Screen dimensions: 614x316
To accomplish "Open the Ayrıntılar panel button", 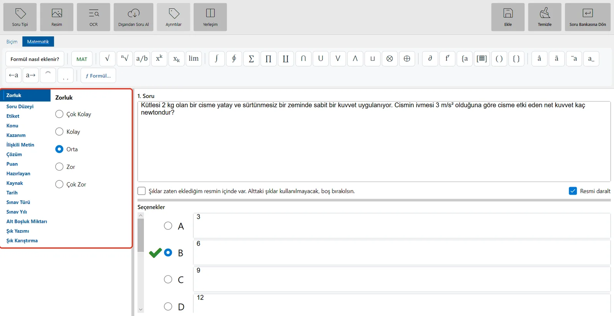I will (x=173, y=17).
